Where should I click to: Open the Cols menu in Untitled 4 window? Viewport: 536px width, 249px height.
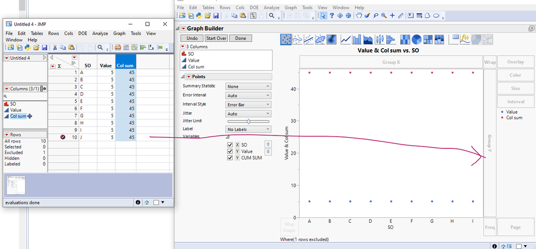click(x=68, y=33)
